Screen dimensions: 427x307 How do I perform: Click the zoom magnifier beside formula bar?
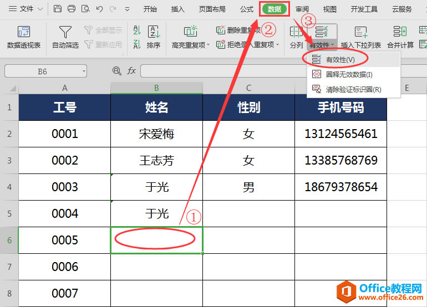click(x=116, y=71)
